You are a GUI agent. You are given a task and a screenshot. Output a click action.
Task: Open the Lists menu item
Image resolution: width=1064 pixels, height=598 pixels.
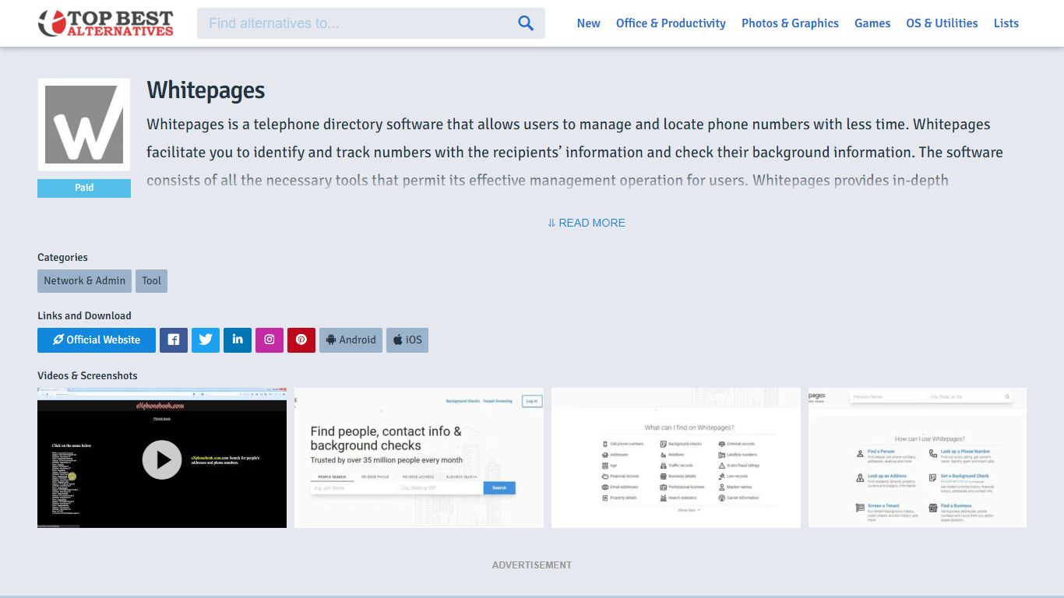(1006, 23)
